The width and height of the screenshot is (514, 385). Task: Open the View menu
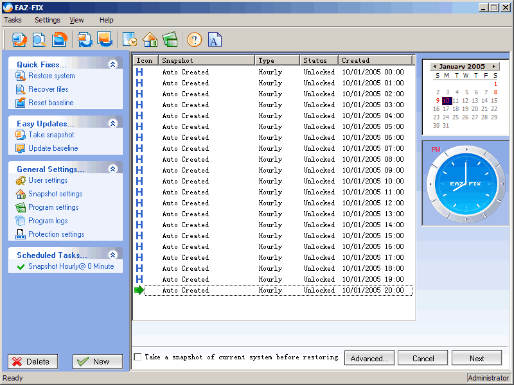pyautogui.click(x=76, y=20)
